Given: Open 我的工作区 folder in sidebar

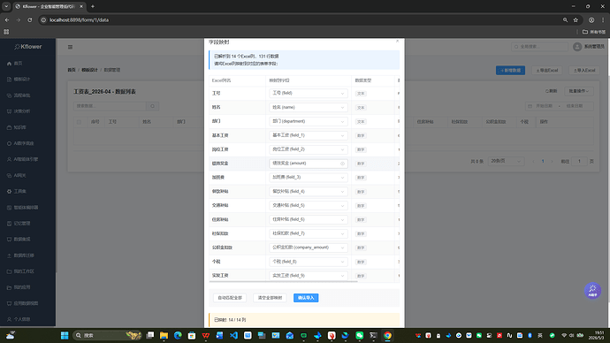Looking at the screenshot, I should (x=24, y=271).
